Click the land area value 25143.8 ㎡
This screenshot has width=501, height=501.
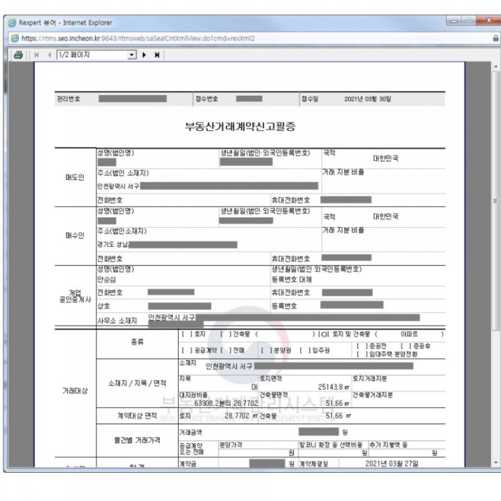[x=334, y=387]
